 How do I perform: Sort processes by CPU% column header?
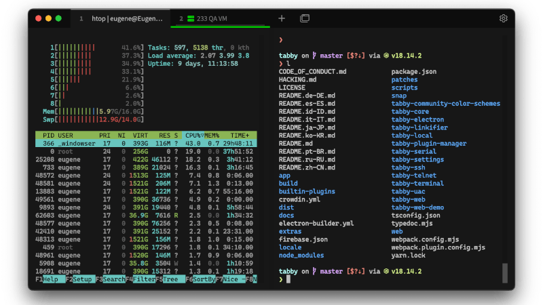194,135
